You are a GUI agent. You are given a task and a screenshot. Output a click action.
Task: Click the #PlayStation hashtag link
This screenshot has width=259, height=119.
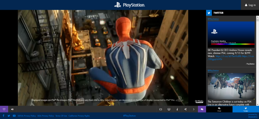click(129, 116)
